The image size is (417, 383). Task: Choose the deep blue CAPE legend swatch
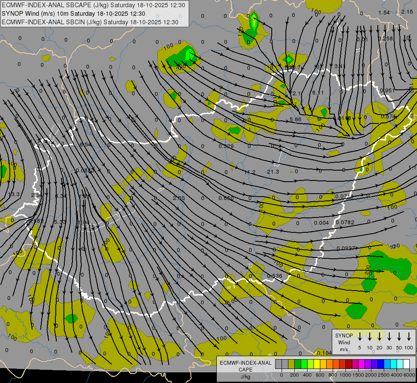pos(381,364)
